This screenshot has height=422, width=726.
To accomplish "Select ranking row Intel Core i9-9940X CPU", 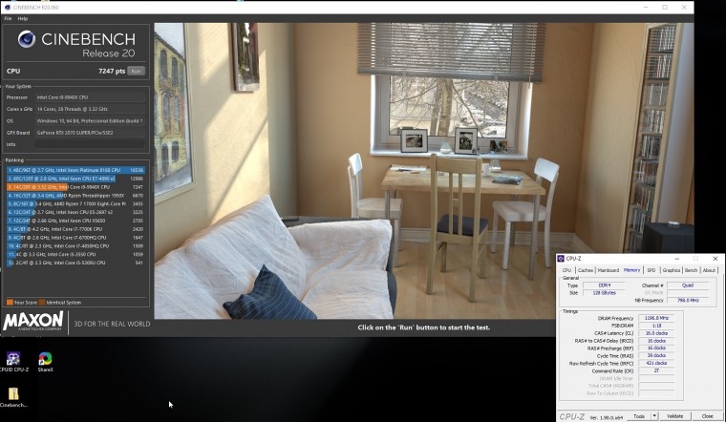I will click(75, 187).
